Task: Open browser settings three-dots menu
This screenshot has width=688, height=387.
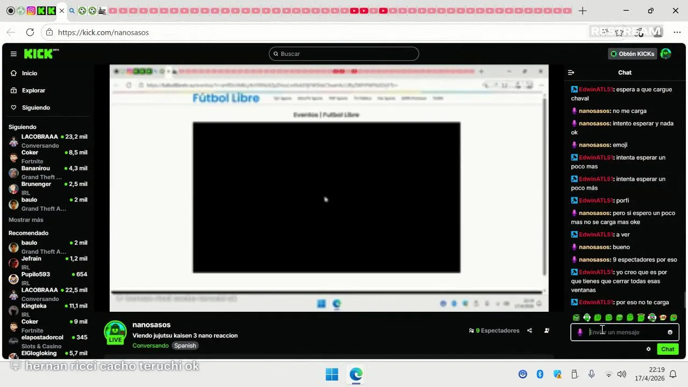Action: pyautogui.click(x=677, y=32)
